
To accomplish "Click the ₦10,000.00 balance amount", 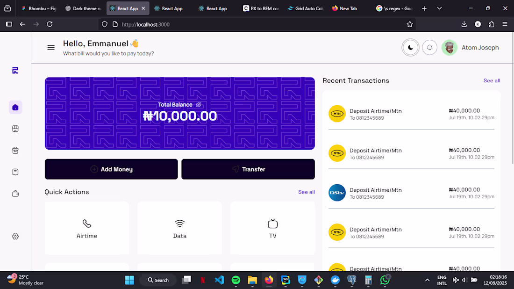I will coord(180,116).
